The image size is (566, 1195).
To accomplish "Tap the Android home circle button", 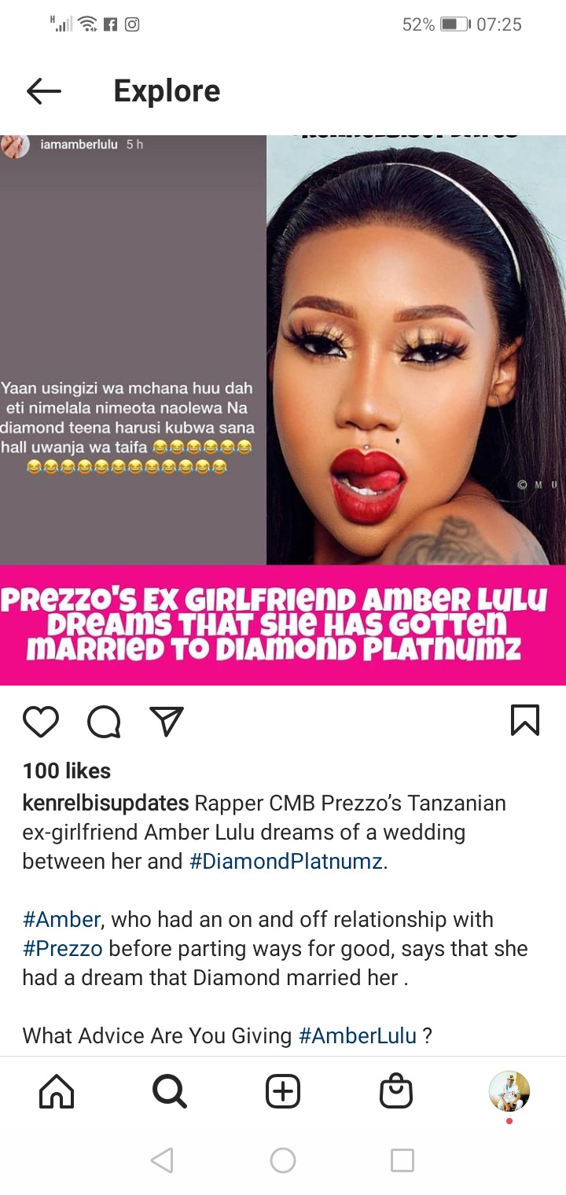I will point(283,1160).
